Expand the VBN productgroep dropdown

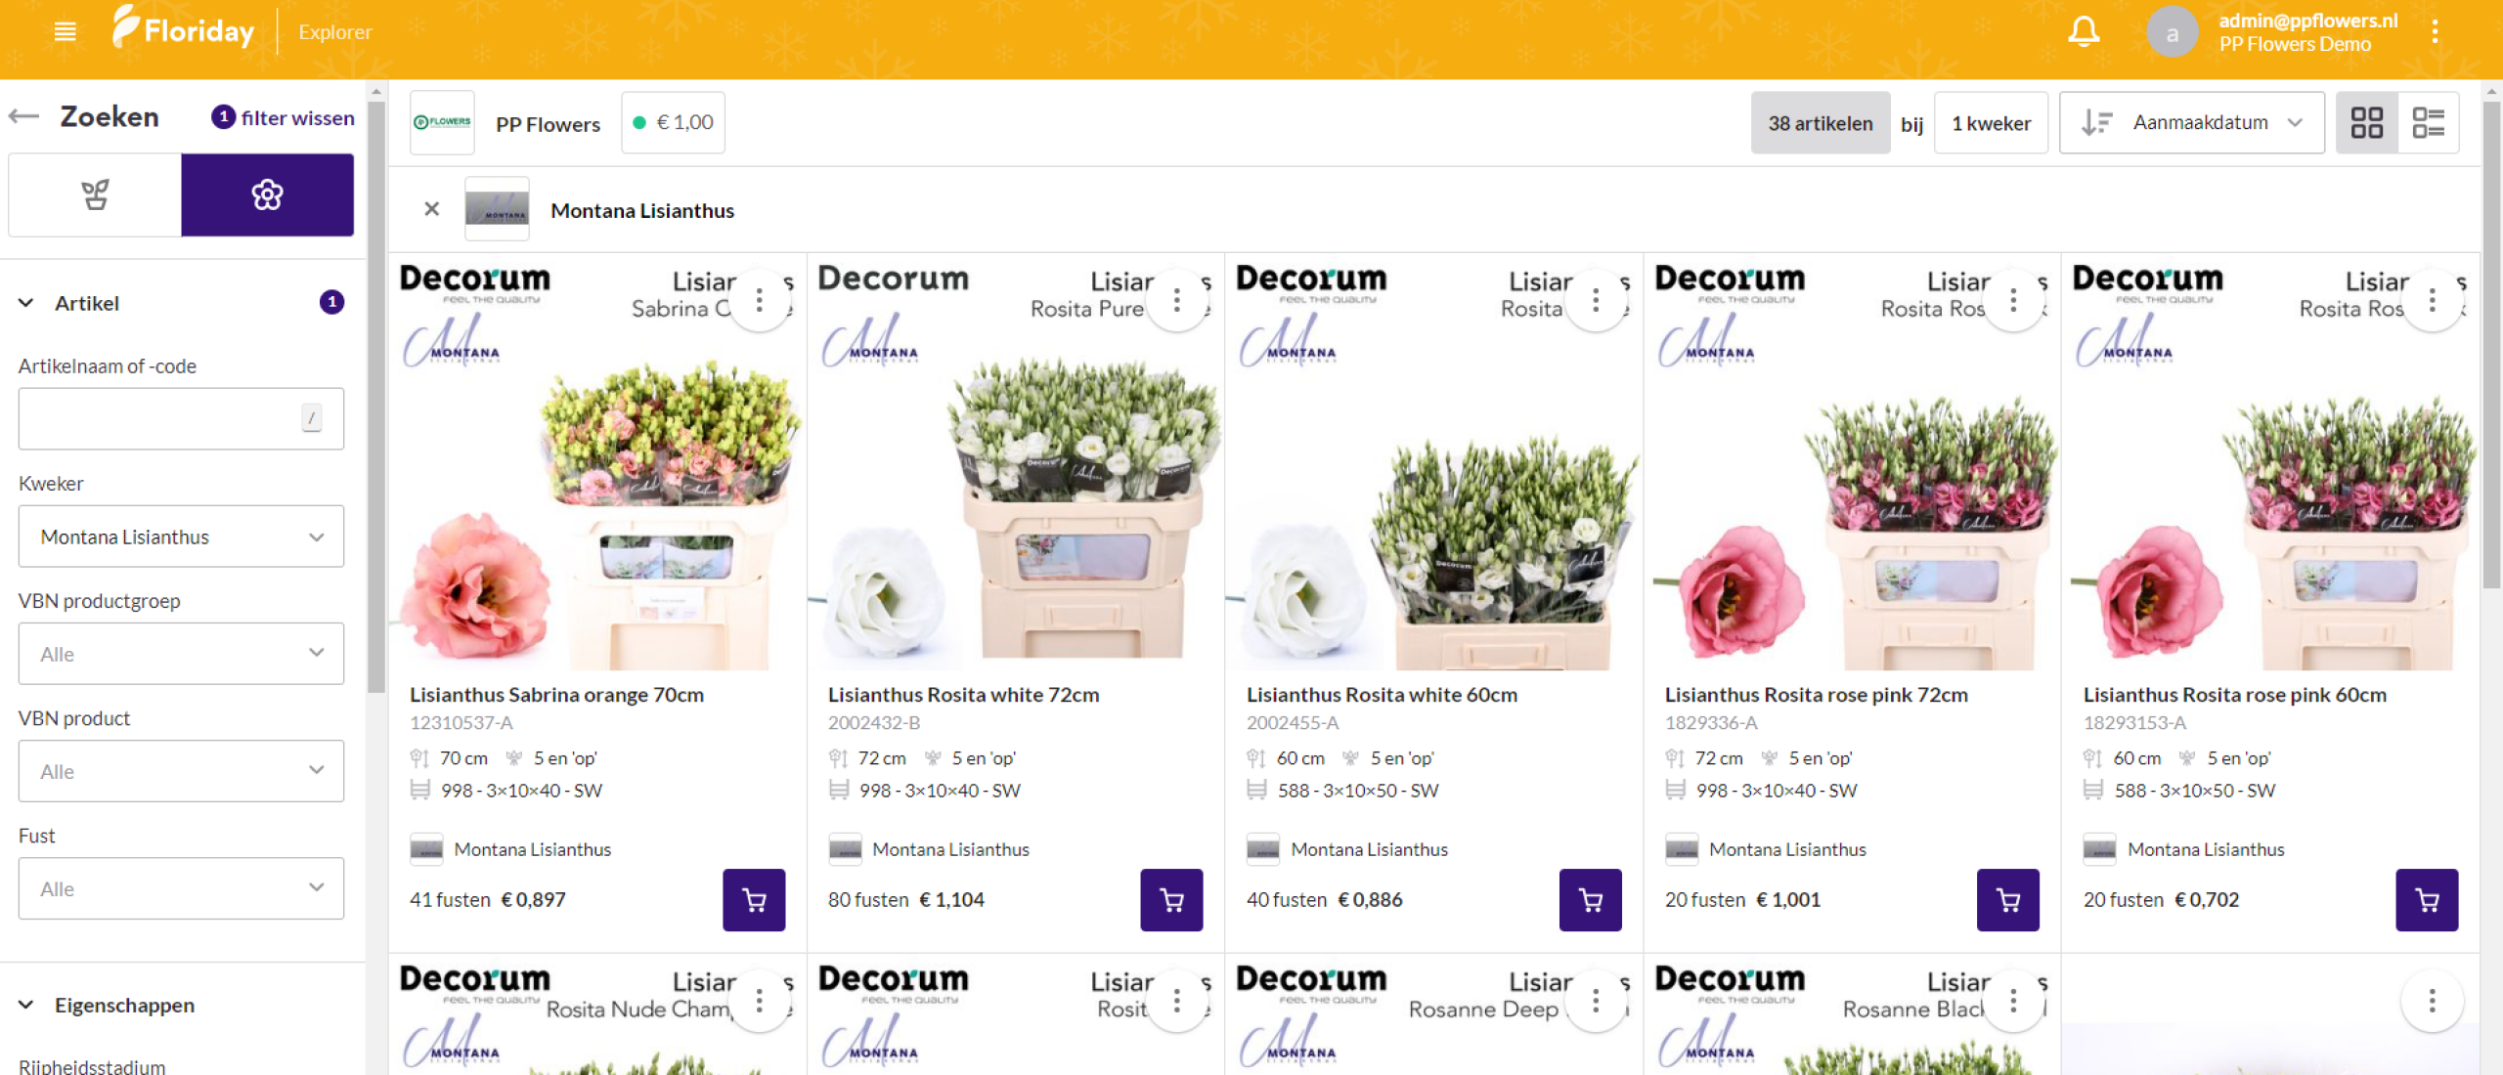(x=181, y=654)
